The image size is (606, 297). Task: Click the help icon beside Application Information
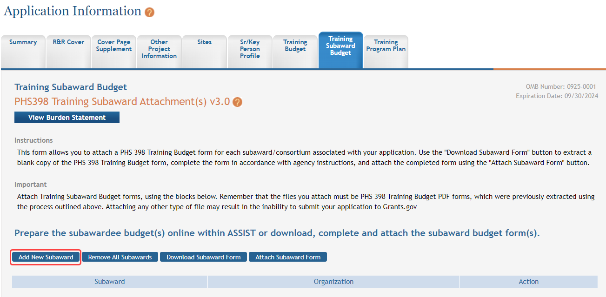(149, 13)
